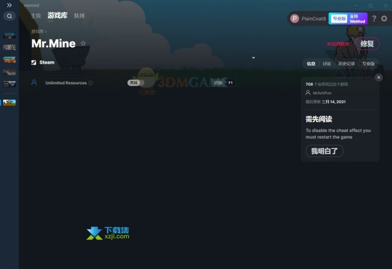This screenshot has height=269, width=392.
Task: Click the red game-not-found status text
Action: (337, 44)
